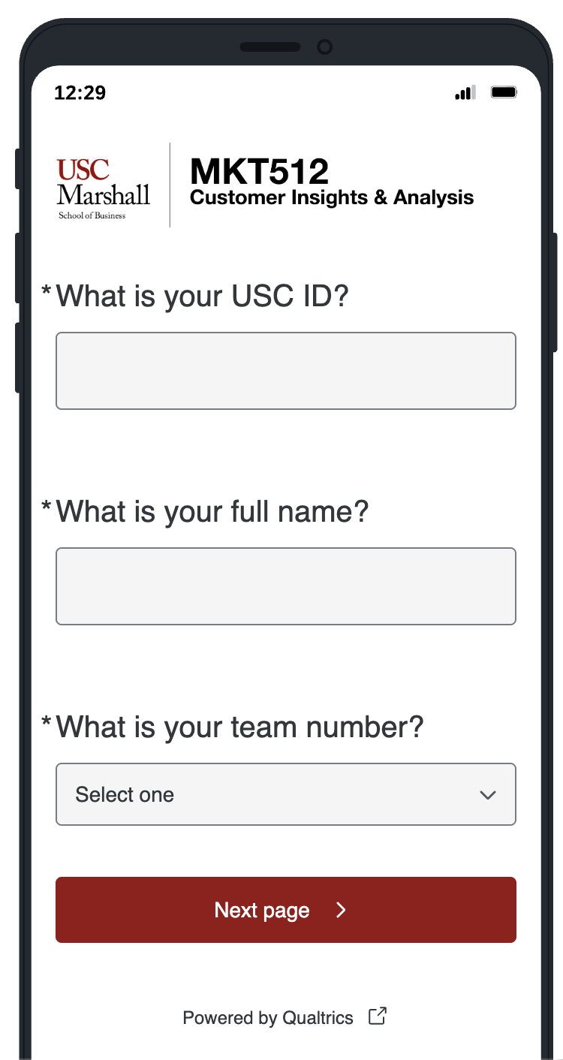Viewport: 563px width, 1060px height.
Task: Click the asterisk beside USC ID question
Action: (x=47, y=291)
